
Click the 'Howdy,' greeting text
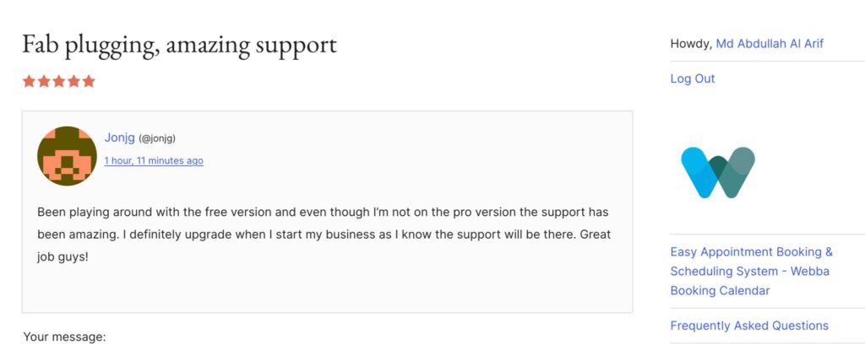pos(690,44)
